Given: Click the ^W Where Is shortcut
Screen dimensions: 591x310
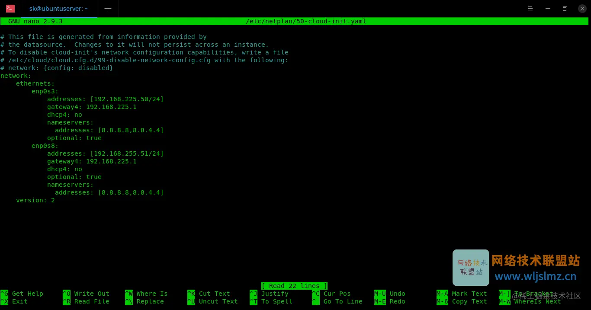Looking at the screenshot, I should click(x=146, y=294).
